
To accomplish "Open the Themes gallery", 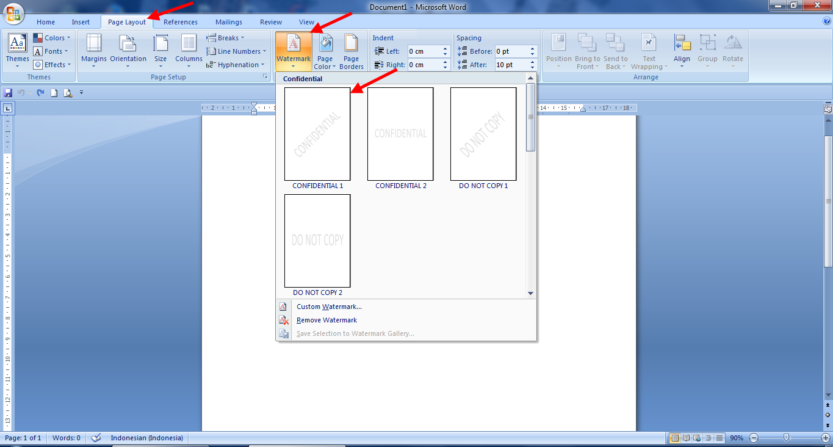I will tap(17, 51).
